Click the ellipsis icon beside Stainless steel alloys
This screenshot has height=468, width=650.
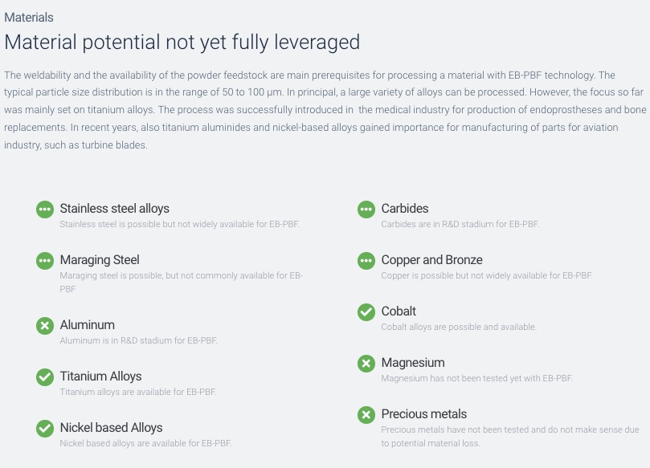click(45, 210)
